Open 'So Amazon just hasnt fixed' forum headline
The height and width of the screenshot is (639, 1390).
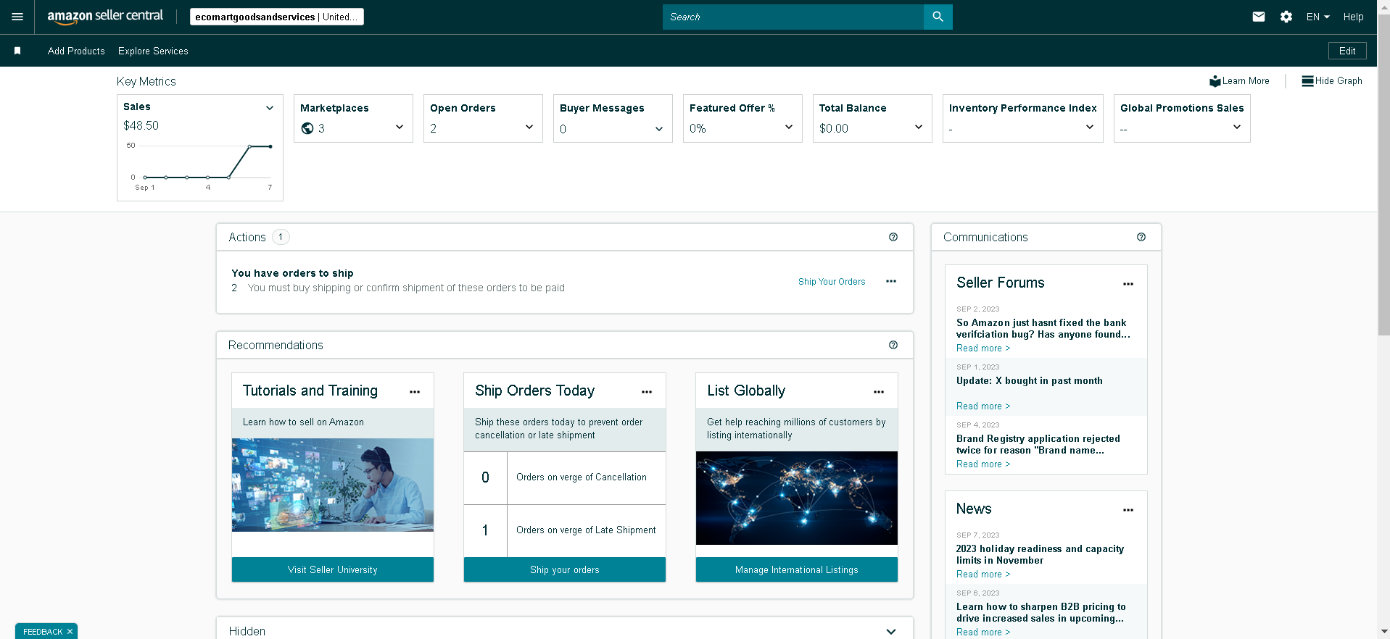[x=1043, y=329]
